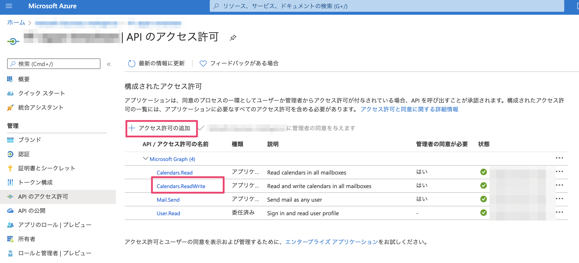The width and height of the screenshot is (579, 263).
Task: Click the ロールと管理者 person icon
Action: (x=10, y=253)
